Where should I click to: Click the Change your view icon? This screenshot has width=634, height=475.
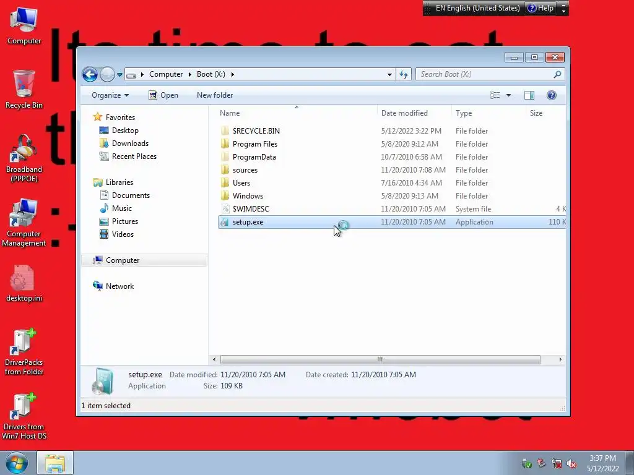pos(495,95)
